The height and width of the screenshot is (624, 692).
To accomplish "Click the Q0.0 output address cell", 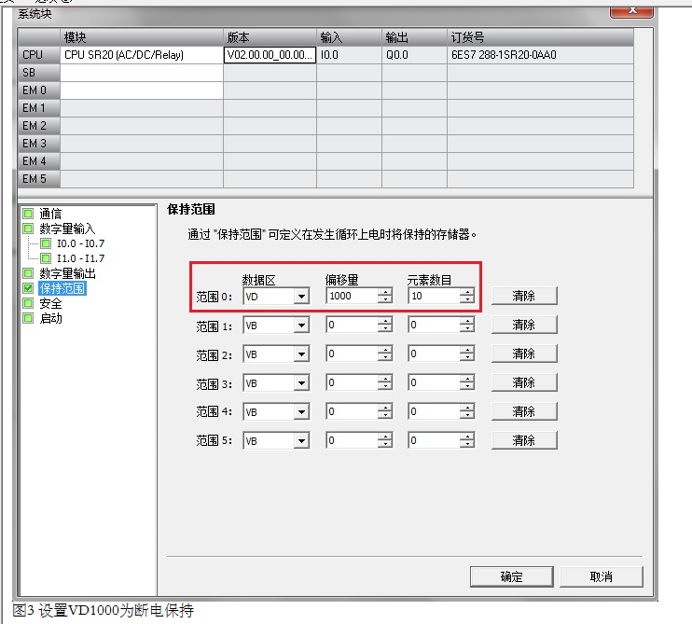I will point(414,55).
